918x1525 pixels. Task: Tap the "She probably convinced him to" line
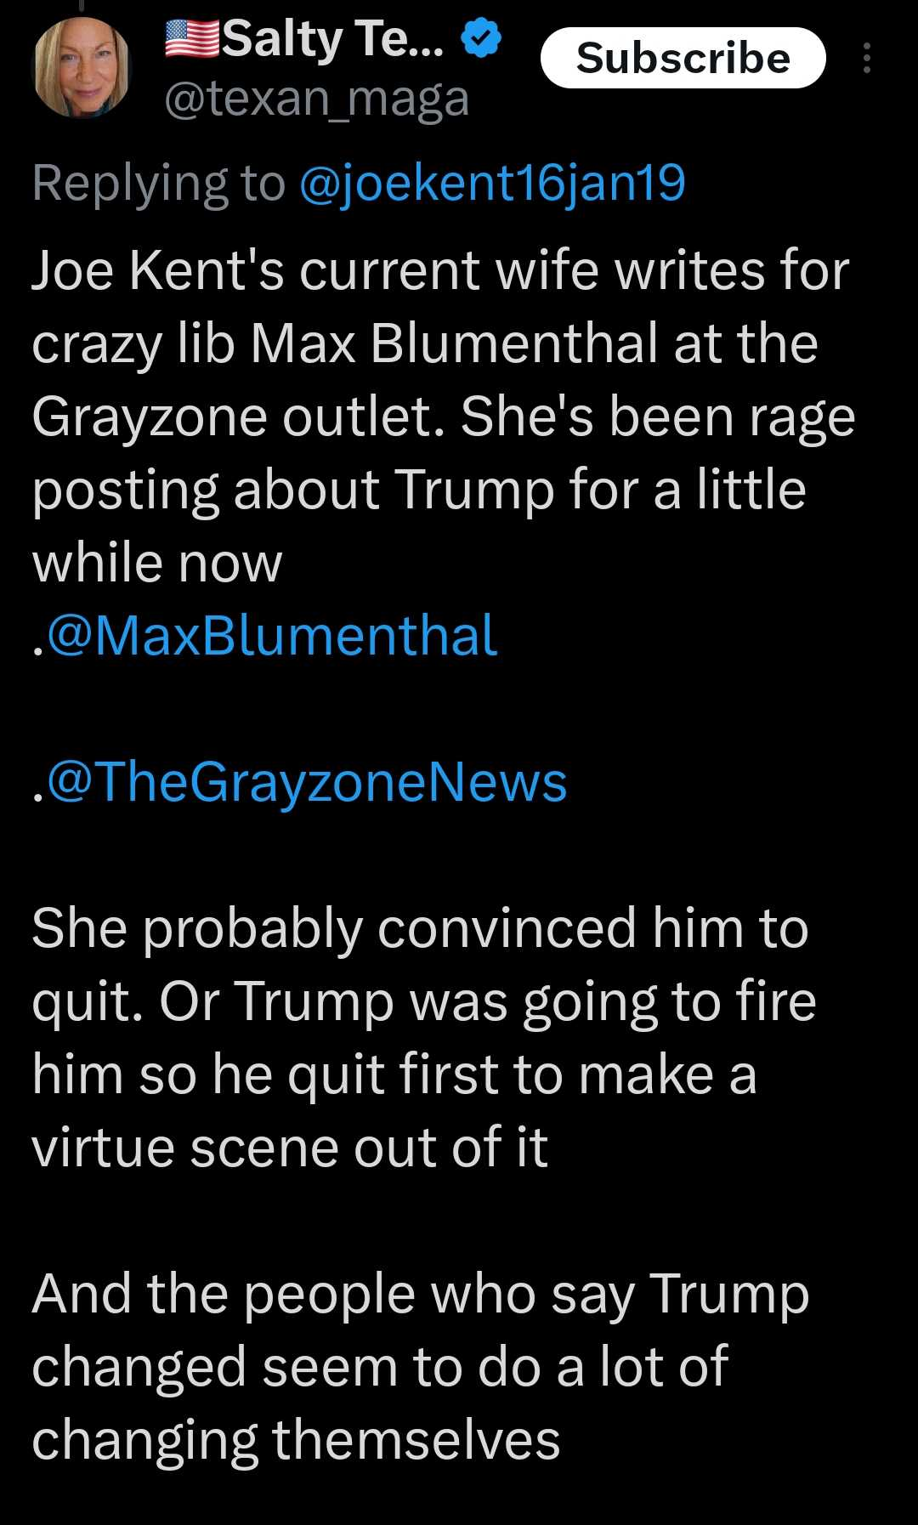coord(420,927)
